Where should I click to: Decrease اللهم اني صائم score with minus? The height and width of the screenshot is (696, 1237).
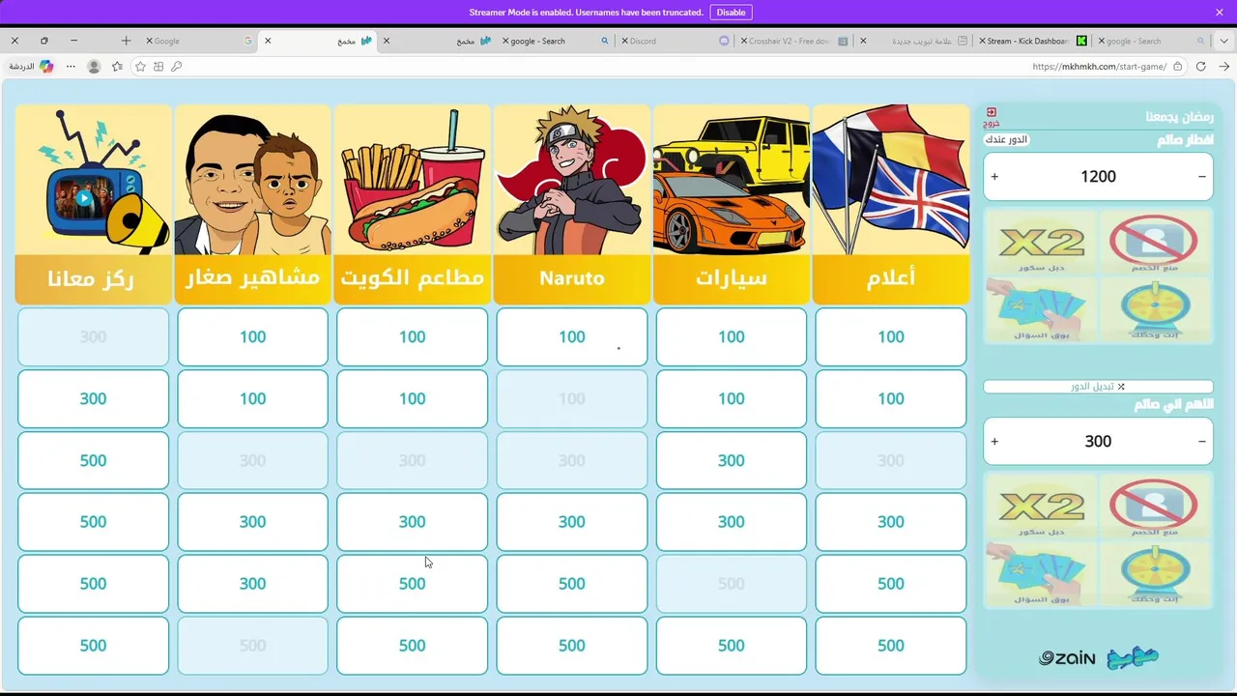pos(1202,442)
